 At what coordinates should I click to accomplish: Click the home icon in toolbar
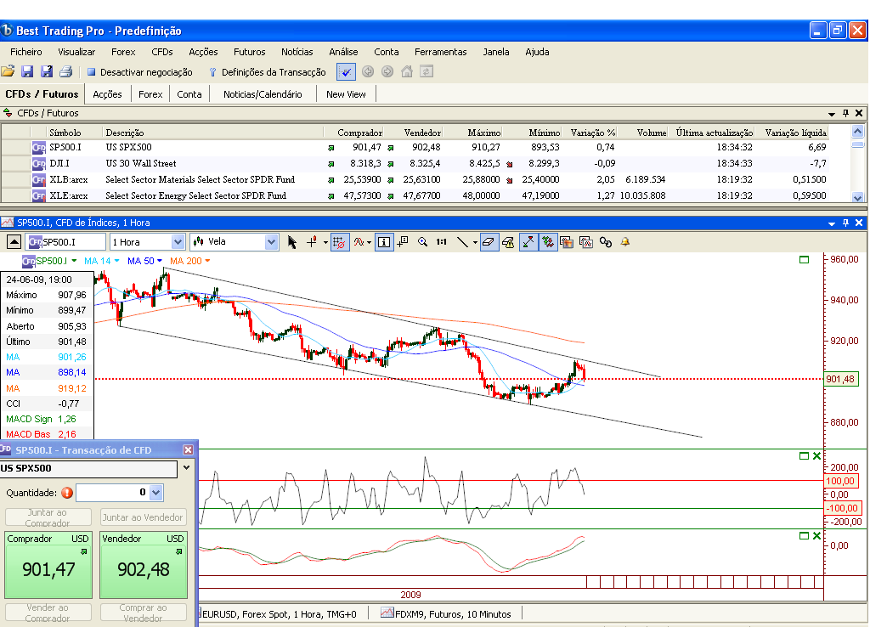point(407,71)
